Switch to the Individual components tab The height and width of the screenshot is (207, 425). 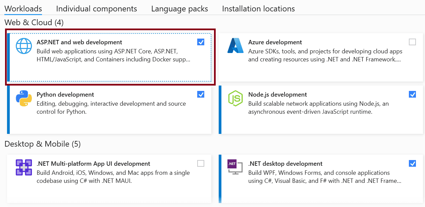pyautogui.click(x=96, y=8)
